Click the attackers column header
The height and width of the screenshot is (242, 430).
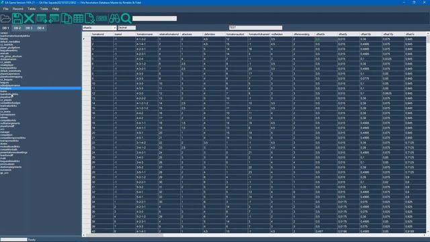tap(191, 34)
